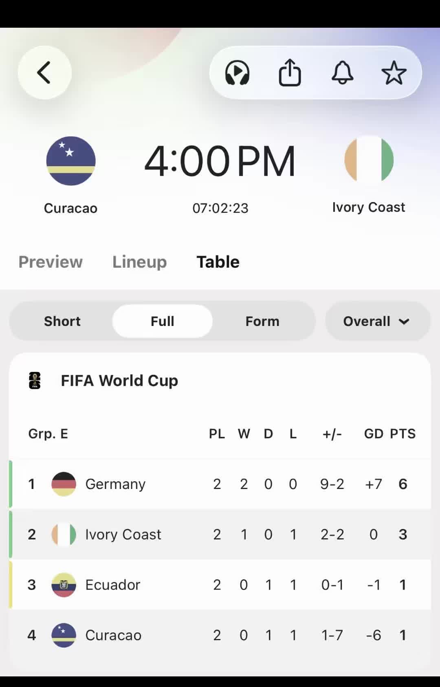Tap the back arrow button
The image size is (440, 687).
pyautogui.click(x=44, y=73)
